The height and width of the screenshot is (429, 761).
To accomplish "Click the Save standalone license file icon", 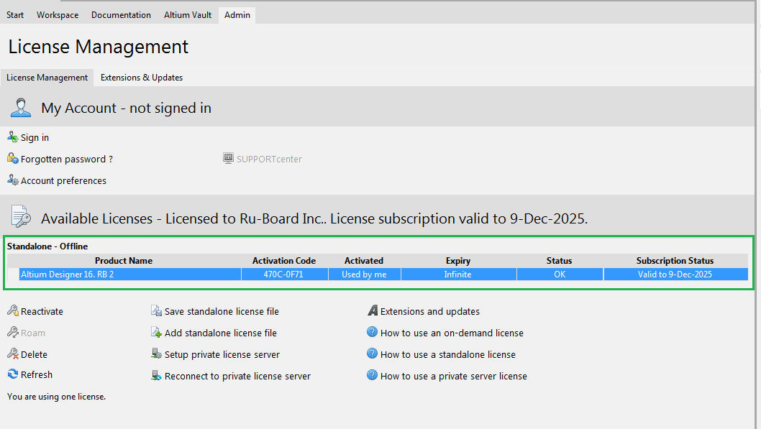I will [x=156, y=311].
